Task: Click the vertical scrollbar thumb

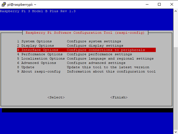Action: 176,88
